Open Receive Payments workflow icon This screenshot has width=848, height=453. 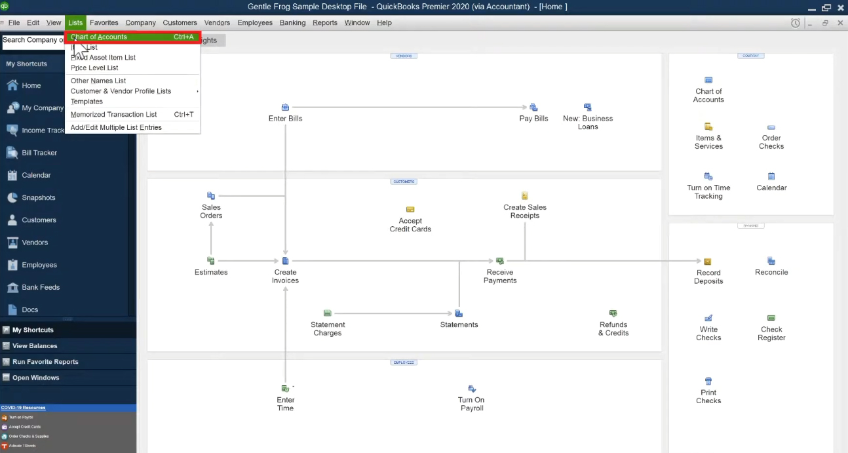click(500, 261)
